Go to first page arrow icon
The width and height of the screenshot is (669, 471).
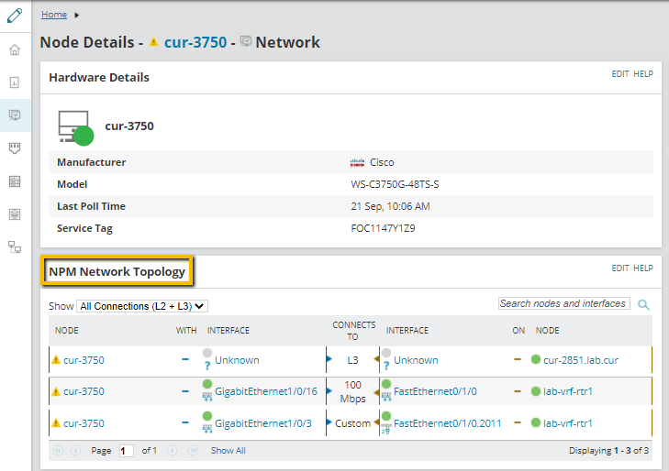tap(59, 451)
